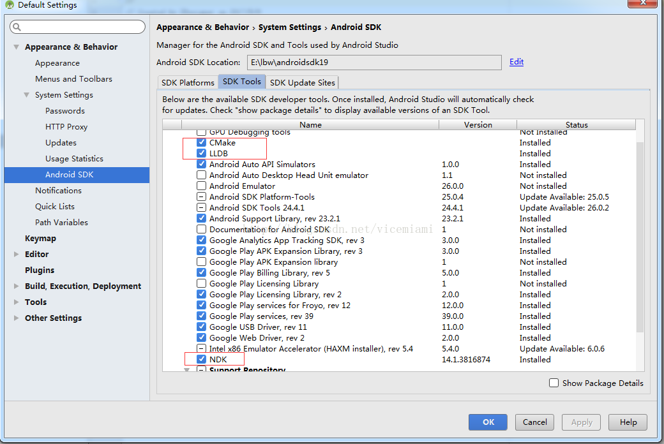The width and height of the screenshot is (664, 444).
Task: Click 'Update Available: 6.0.6' status text
Action: click(x=562, y=349)
